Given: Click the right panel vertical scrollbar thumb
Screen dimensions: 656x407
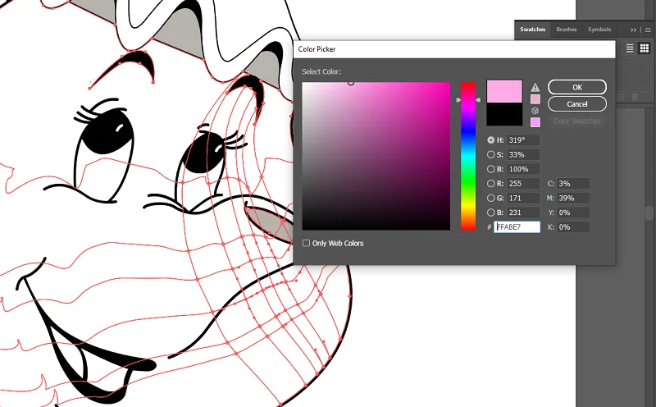Looking at the screenshot, I should (x=649, y=213).
